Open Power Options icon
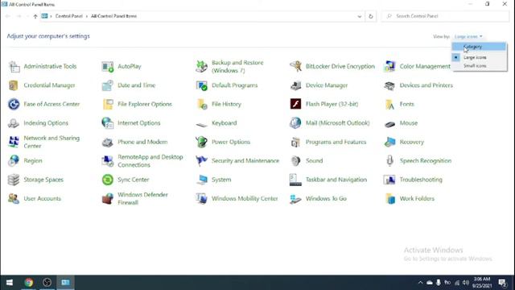The height and width of the screenshot is (290, 515). tap(202, 142)
